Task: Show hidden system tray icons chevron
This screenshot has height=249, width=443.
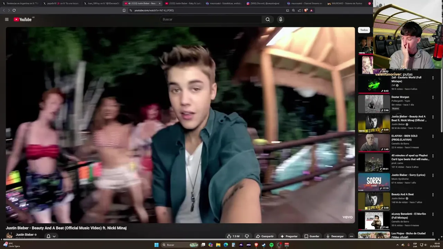Action: click(397, 245)
